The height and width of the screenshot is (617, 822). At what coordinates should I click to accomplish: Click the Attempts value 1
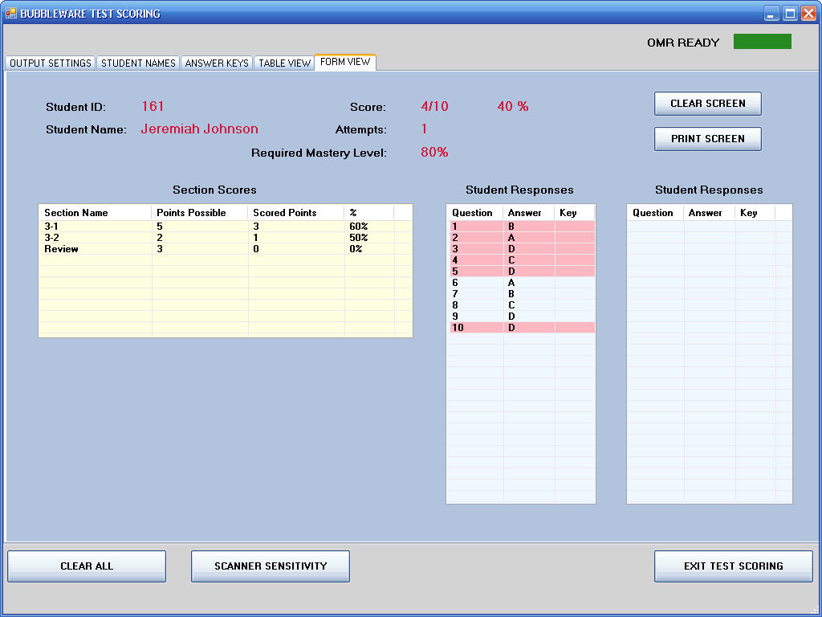[424, 129]
